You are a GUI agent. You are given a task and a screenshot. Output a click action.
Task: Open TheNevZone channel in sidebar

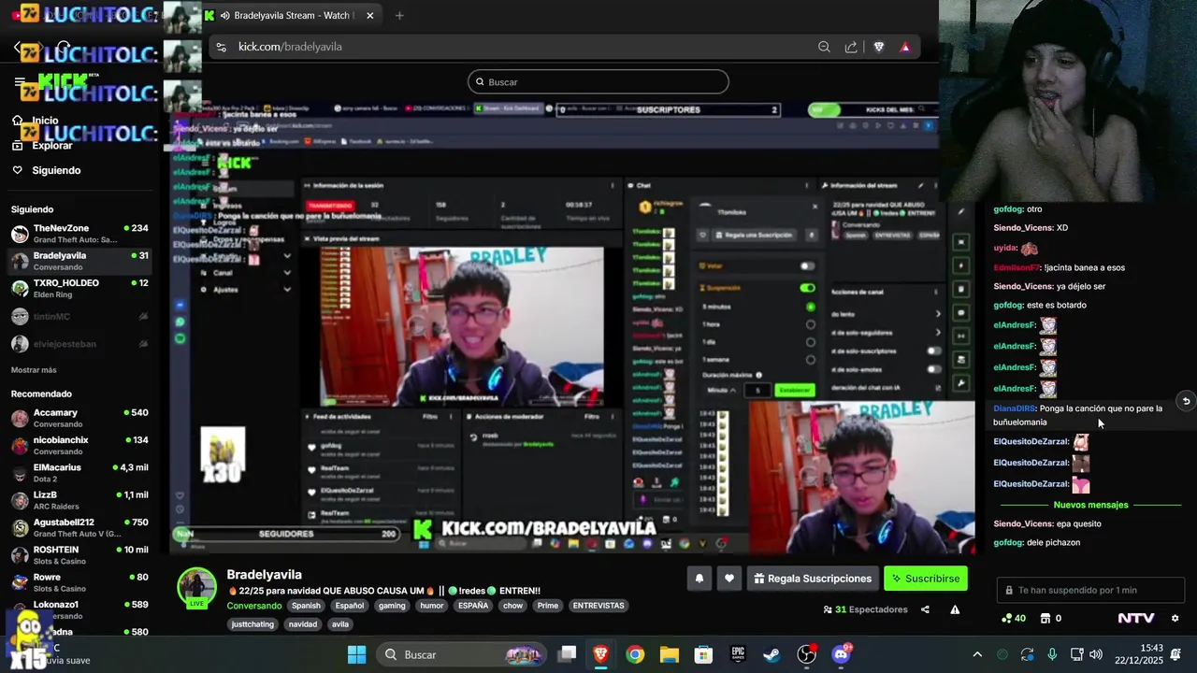[x=79, y=234]
